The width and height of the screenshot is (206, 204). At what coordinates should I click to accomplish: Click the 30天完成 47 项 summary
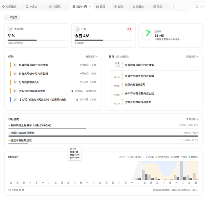(x=16, y=190)
